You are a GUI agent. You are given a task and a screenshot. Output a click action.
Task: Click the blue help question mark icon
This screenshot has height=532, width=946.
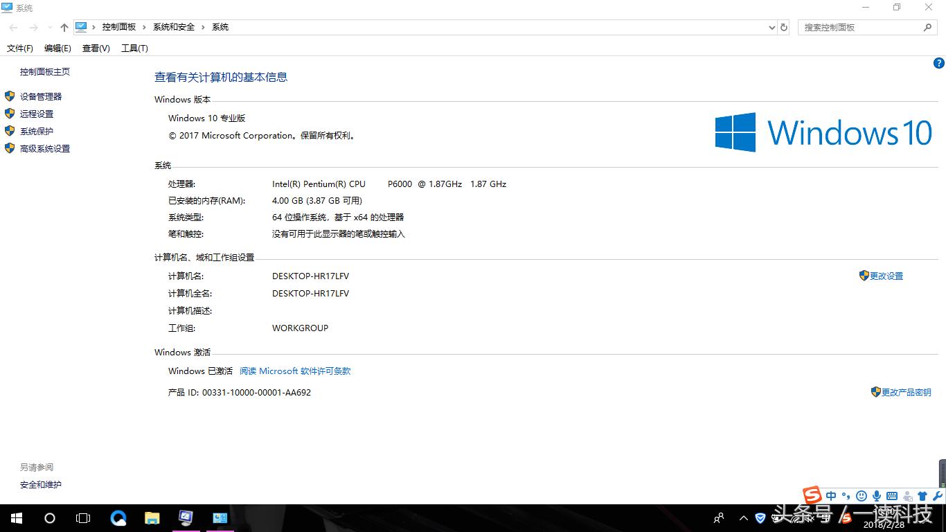click(x=939, y=63)
